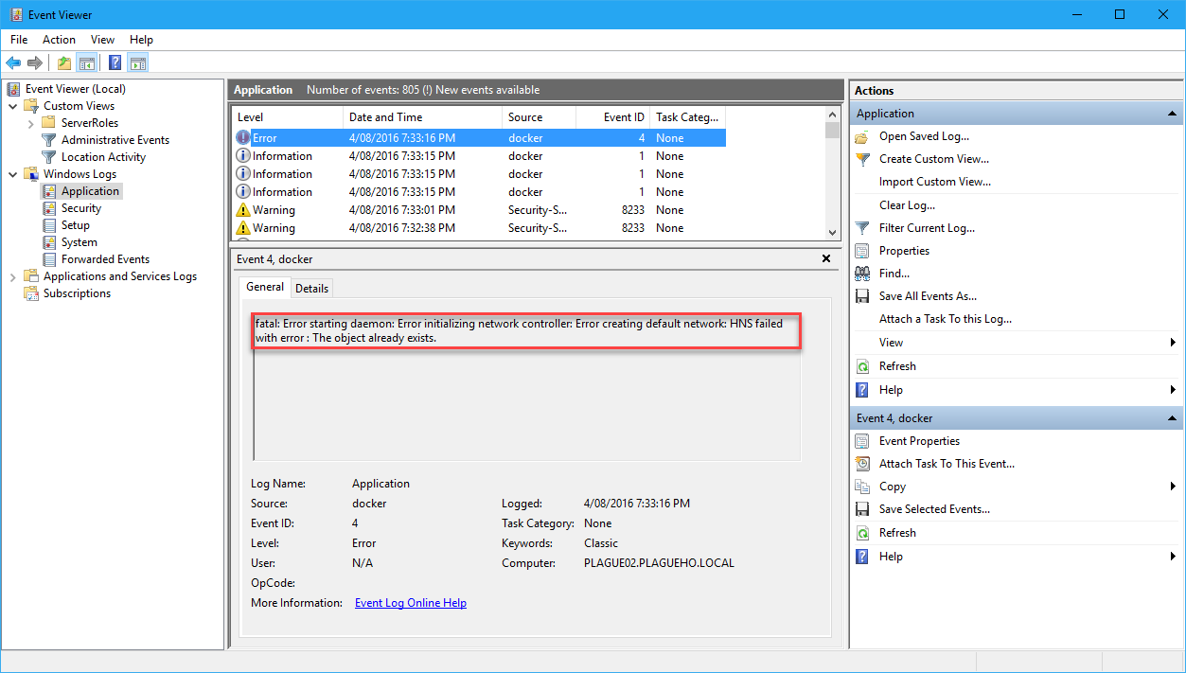Open the Action menu
Screen dimensions: 1186x673
coord(59,40)
